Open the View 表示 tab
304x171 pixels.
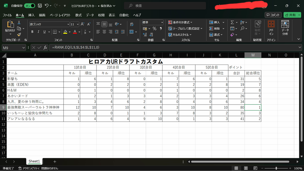(x=112, y=15)
